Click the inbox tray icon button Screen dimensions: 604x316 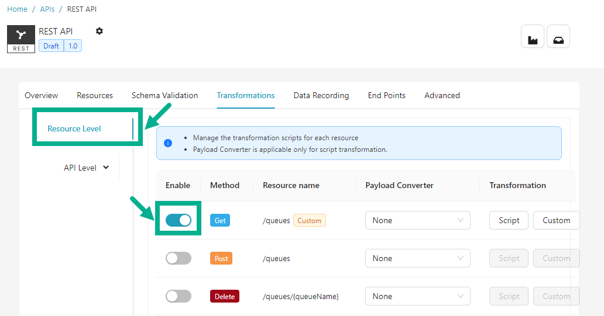[558, 37]
